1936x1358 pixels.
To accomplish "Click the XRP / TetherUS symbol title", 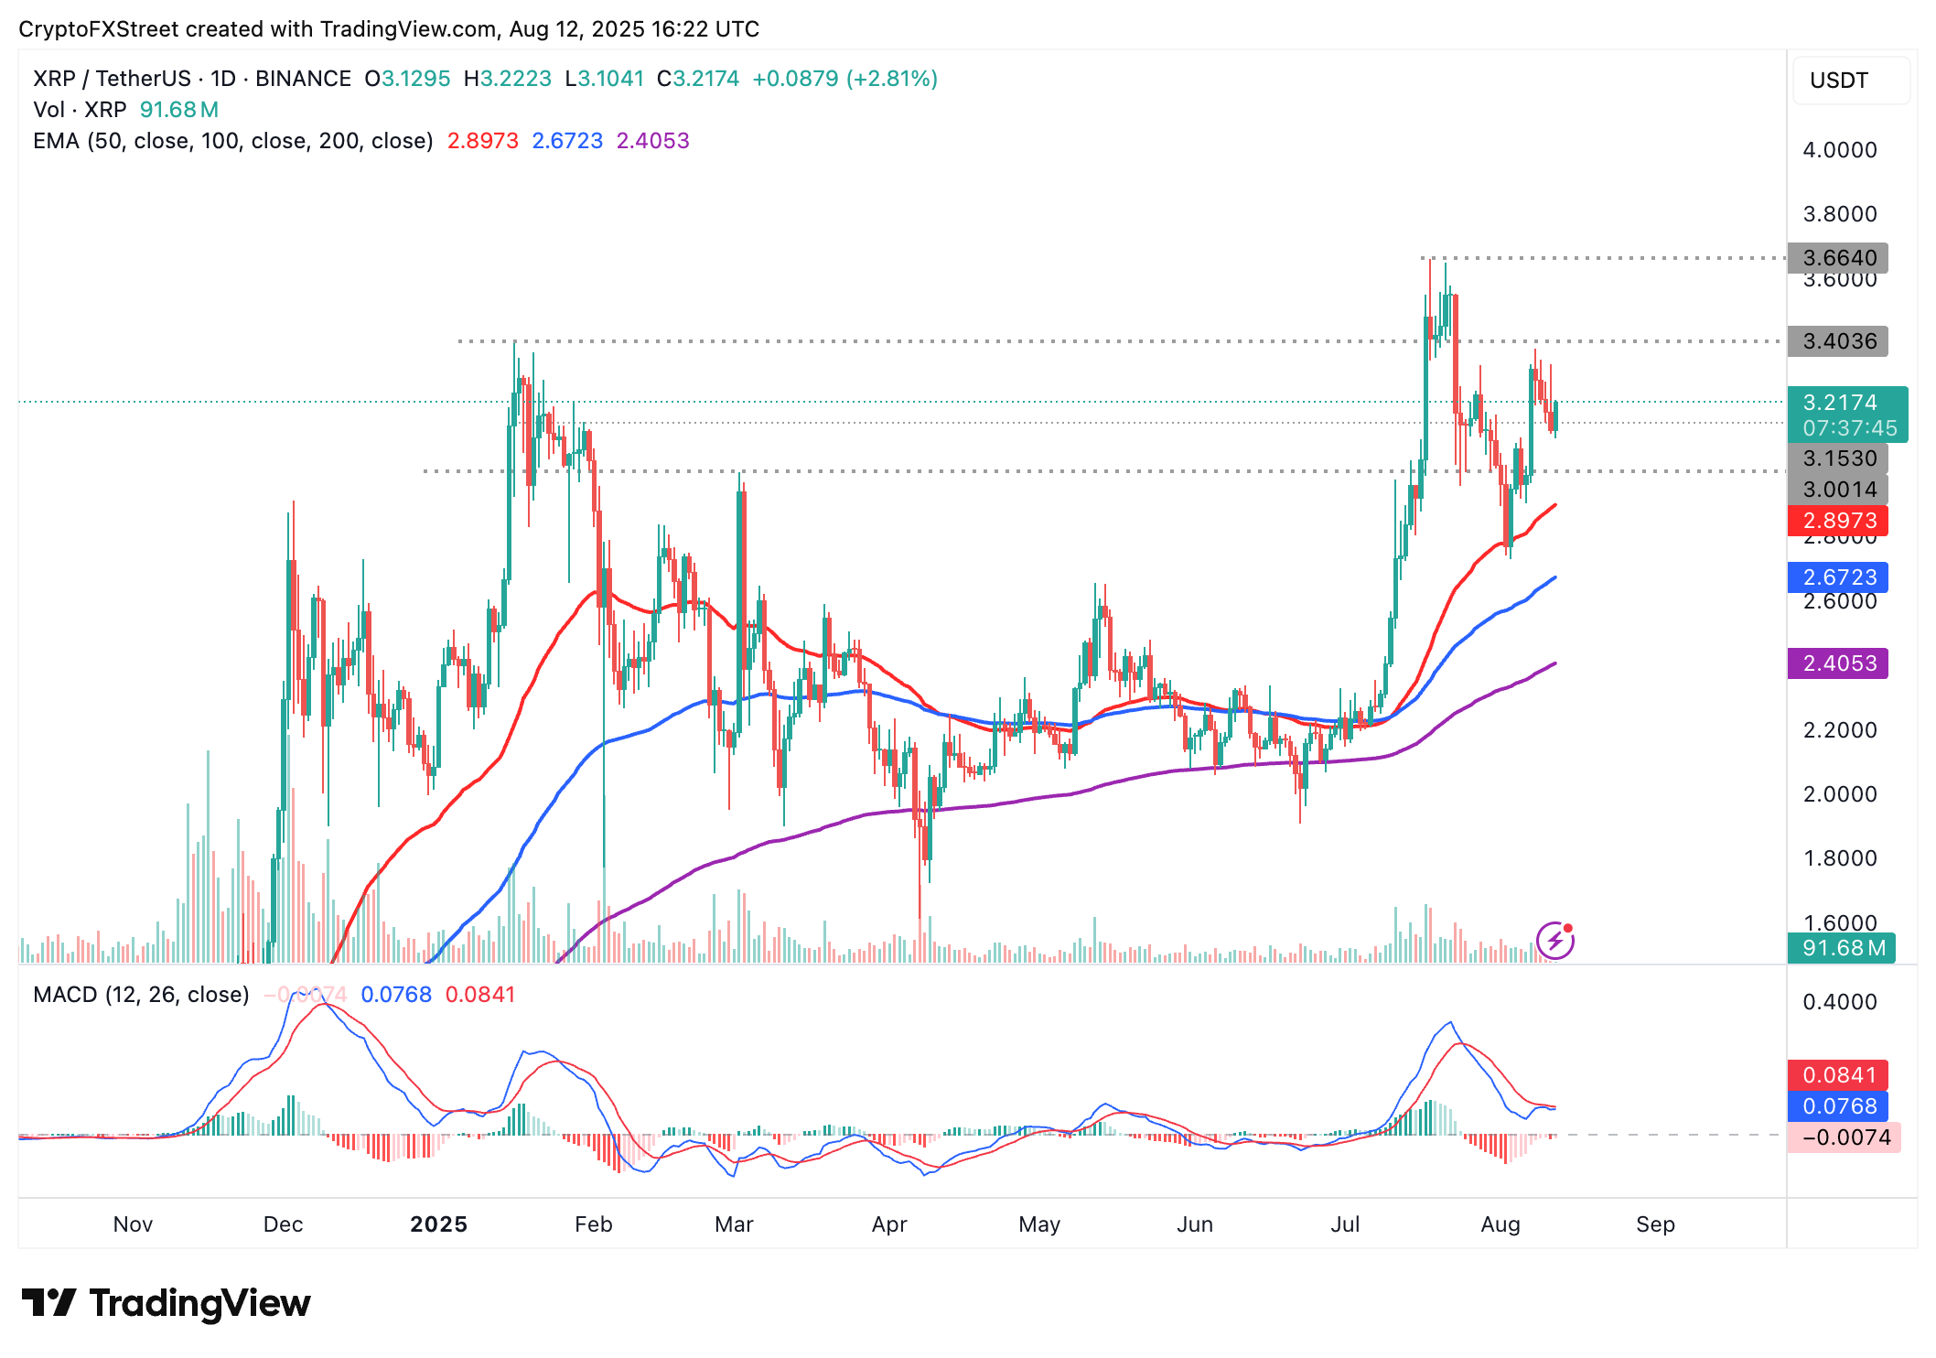I will point(112,79).
